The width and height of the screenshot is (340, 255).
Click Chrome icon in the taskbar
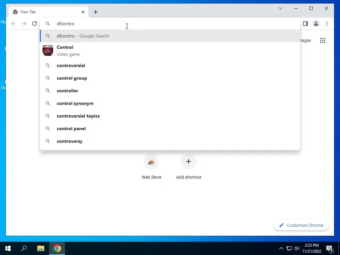(57, 248)
